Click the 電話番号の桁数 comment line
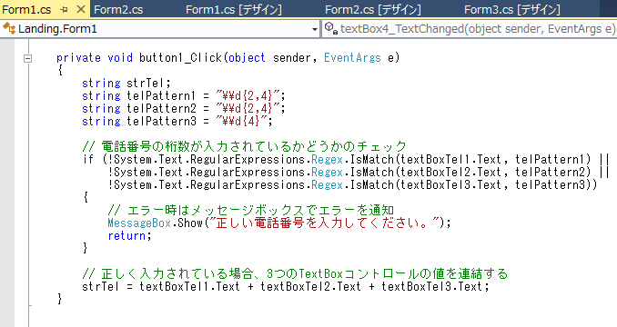 [245, 146]
